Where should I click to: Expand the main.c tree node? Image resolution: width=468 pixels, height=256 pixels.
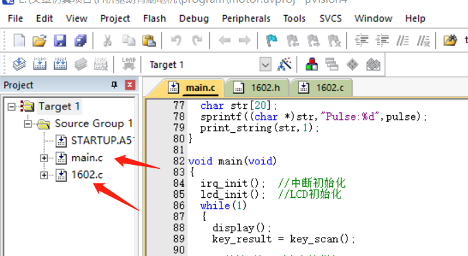[x=44, y=158]
